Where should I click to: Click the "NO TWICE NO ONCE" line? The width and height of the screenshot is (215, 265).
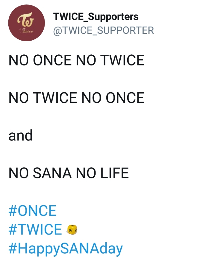pos(76,98)
